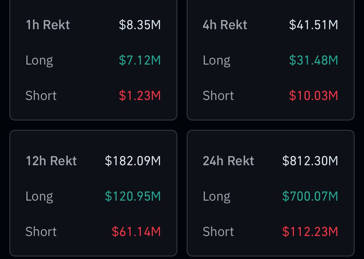Open the 4h Rekt card title
The height and width of the screenshot is (259, 364).
pos(225,25)
